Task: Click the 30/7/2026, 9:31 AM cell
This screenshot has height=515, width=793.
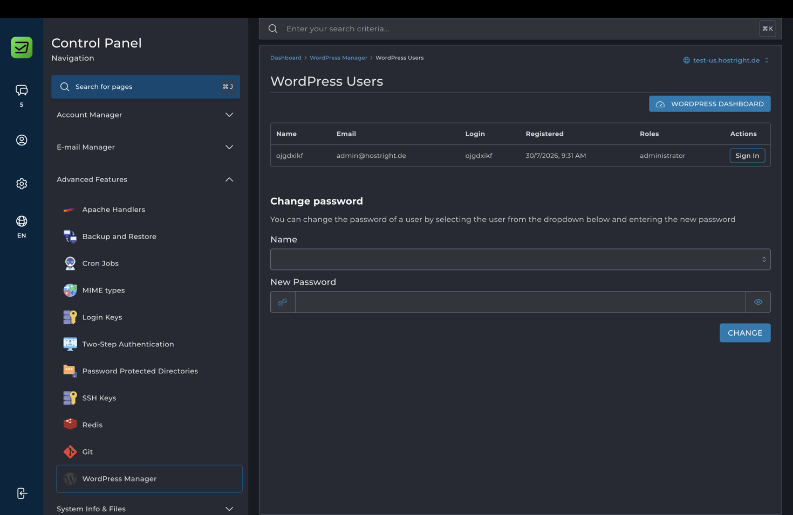Action: (x=556, y=156)
